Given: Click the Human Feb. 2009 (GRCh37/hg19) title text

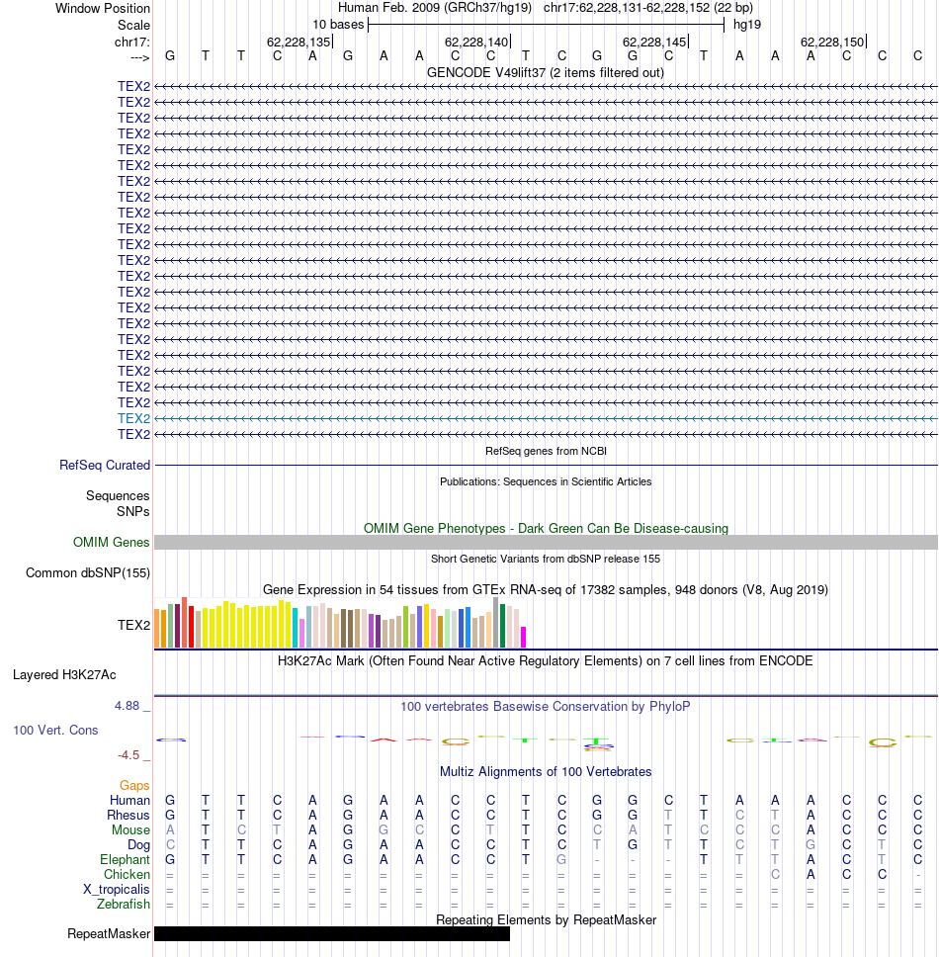Looking at the screenshot, I should [435, 8].
